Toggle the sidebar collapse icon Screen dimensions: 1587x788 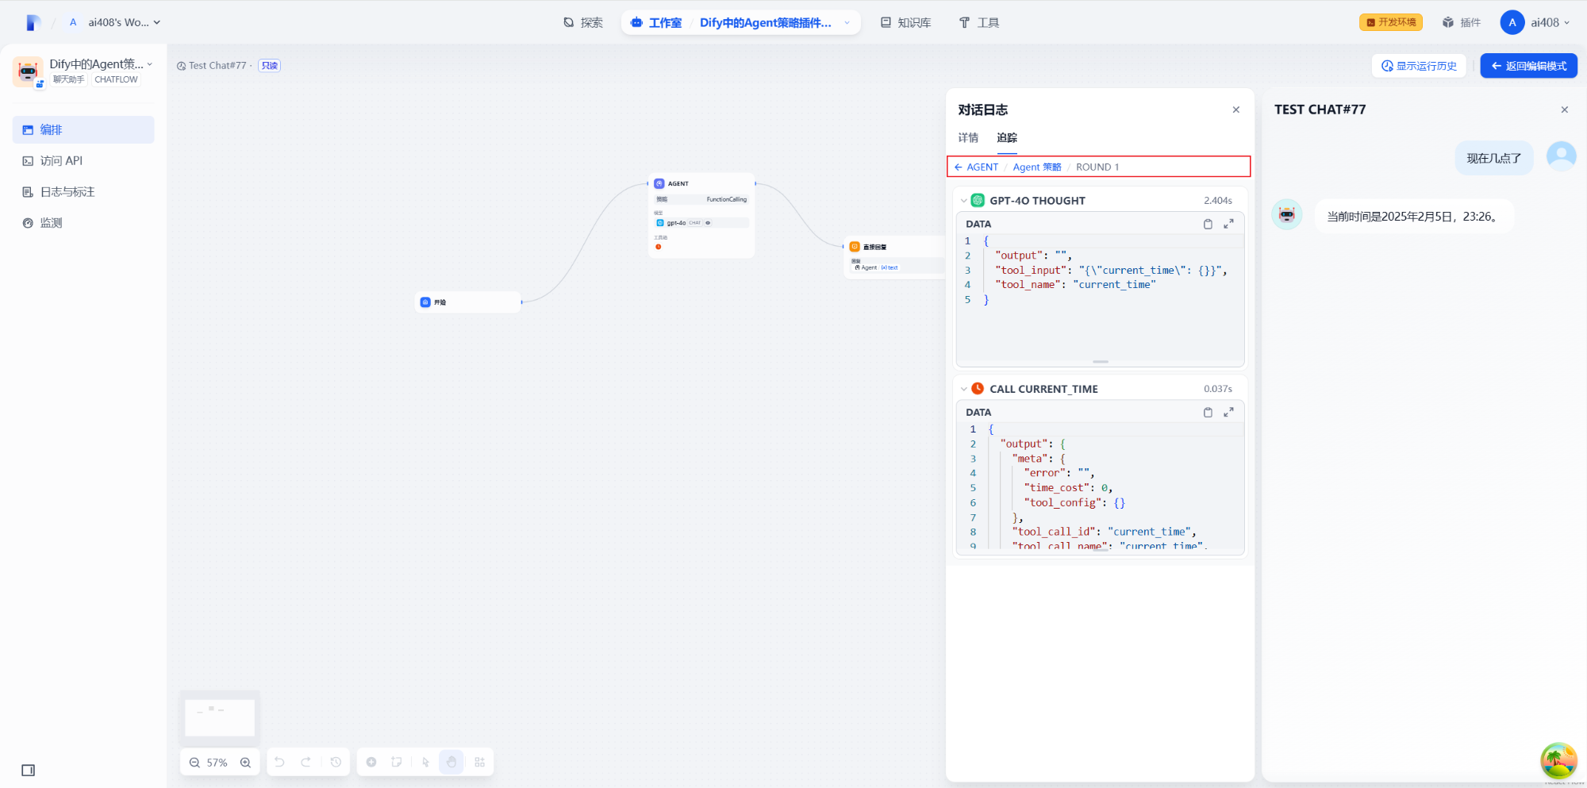pyautogui.click(x=29, y=771)
